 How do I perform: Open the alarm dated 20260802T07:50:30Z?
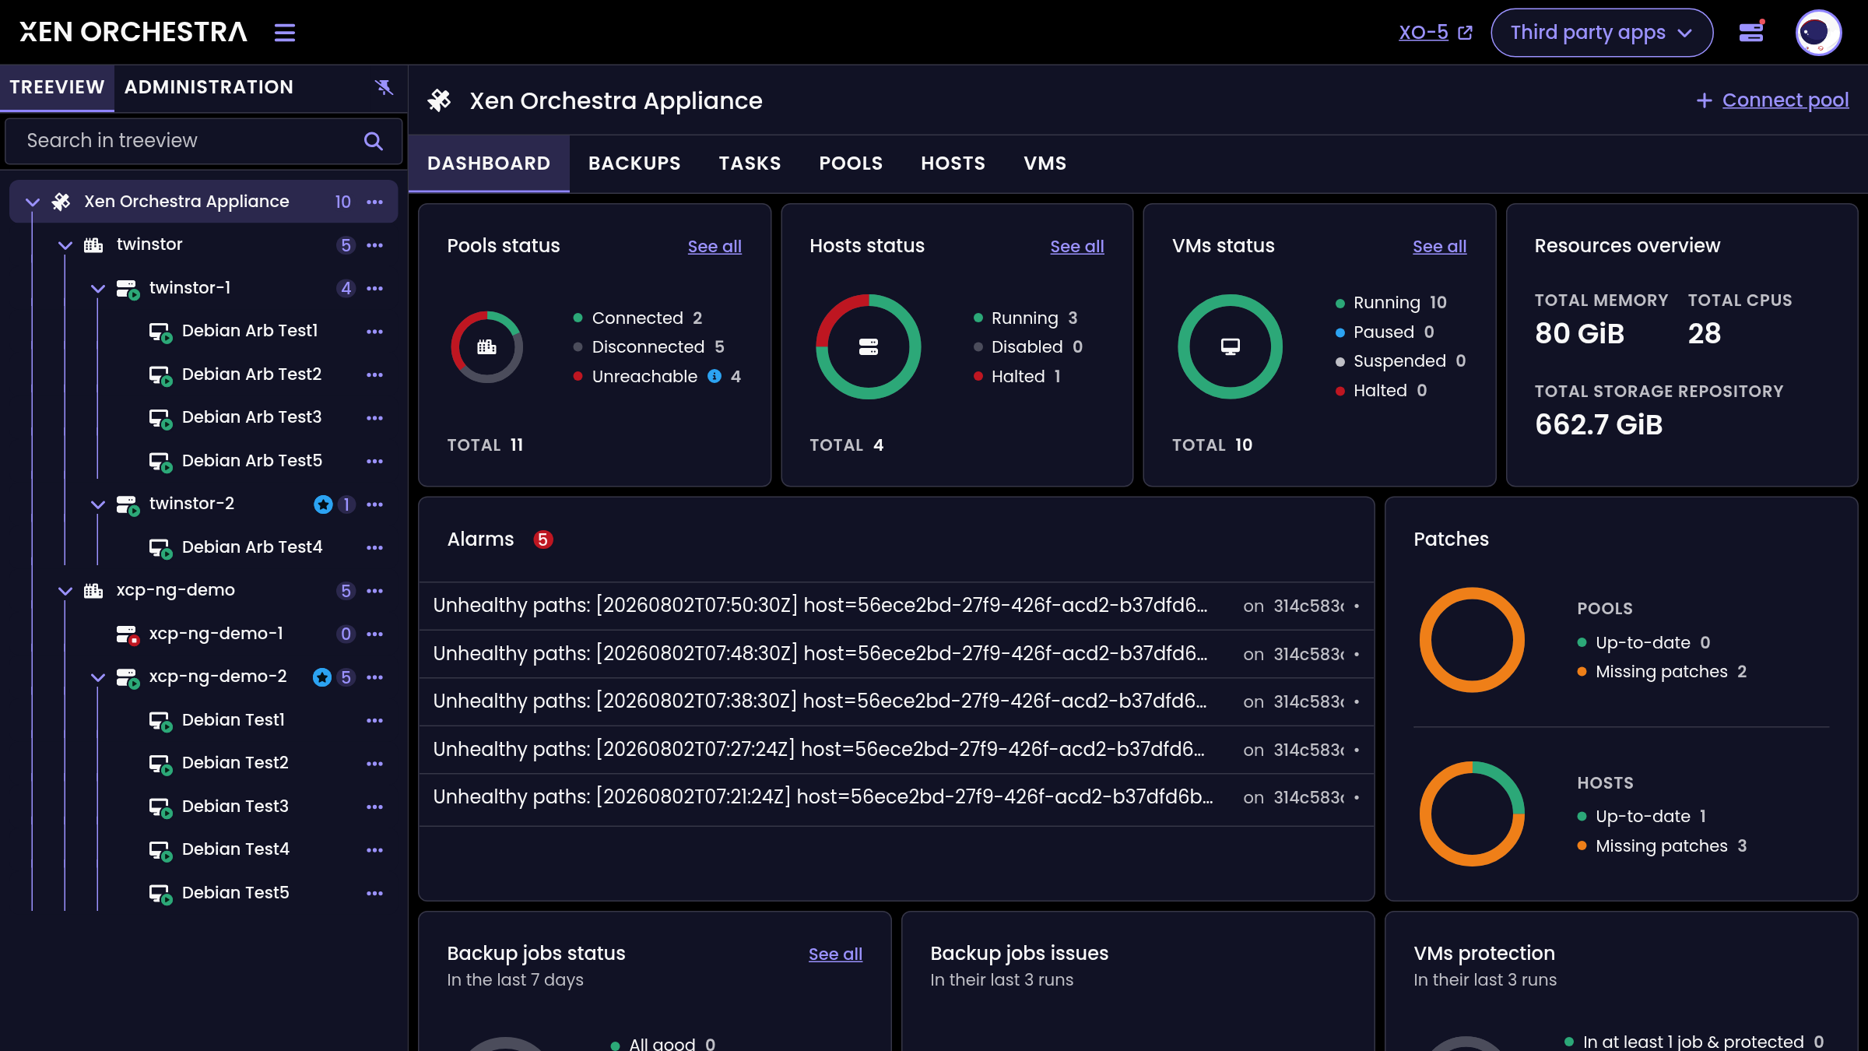tap(896, 606)
